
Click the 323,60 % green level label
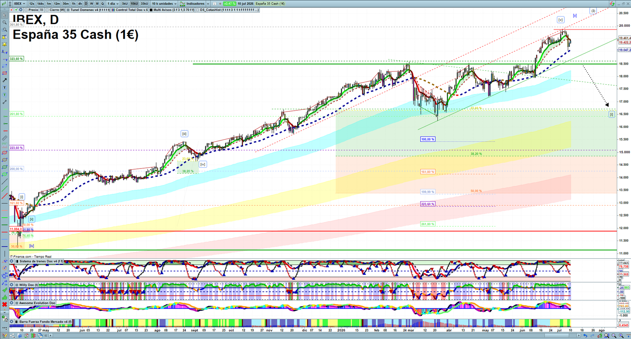pyautogui.click(x=16, y=59)
